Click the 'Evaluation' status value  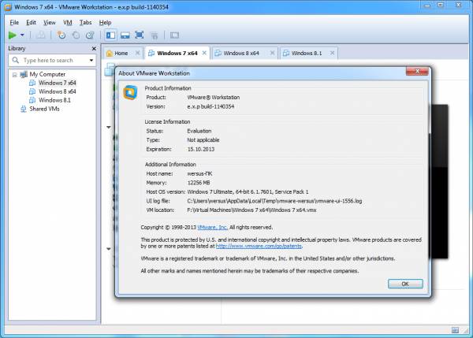point(199,131)
